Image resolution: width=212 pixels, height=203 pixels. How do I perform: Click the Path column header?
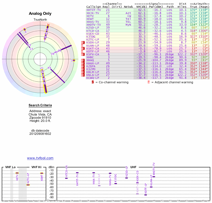pyautogui.click(x=170, y=7)
